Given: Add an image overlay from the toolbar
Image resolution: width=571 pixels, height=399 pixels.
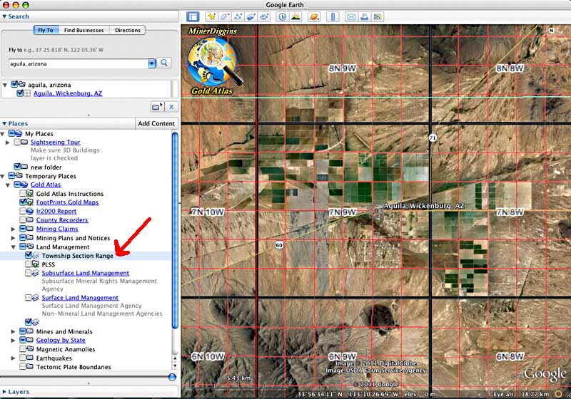Looking at the screenshot, I should pos(251,16).
